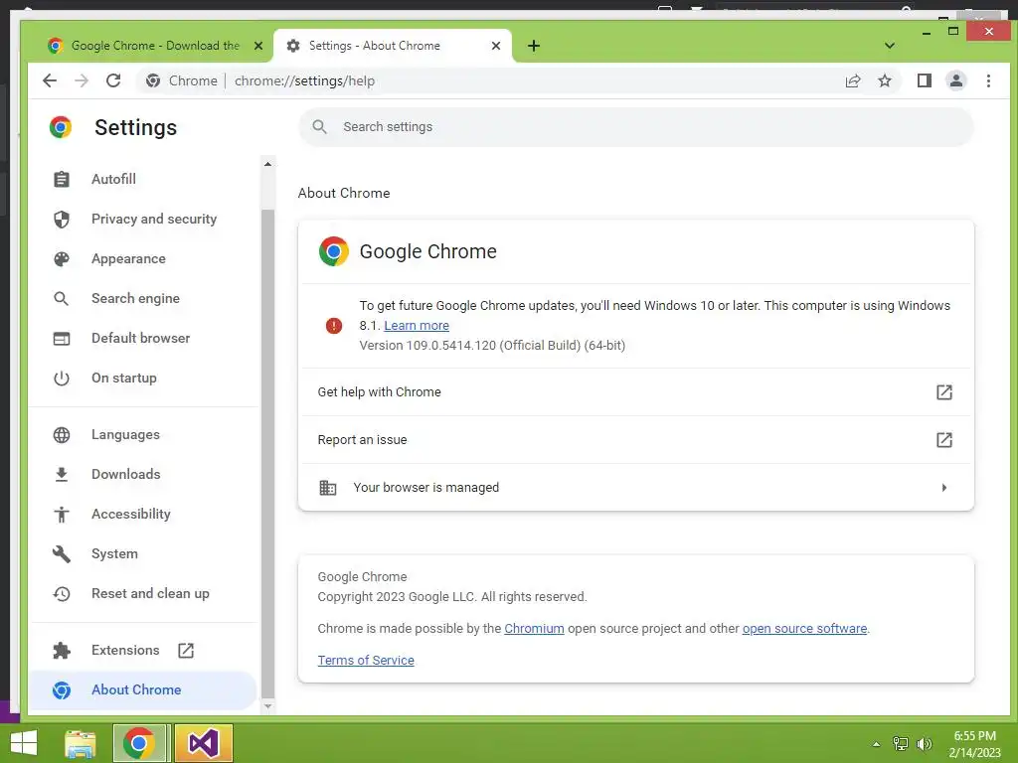Click the Reset history clock icon

(61, 594)
